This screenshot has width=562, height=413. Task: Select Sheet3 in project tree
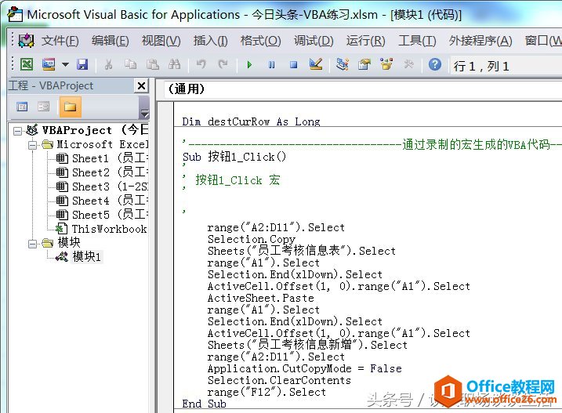pyautogui.click(x=102, y=187)
